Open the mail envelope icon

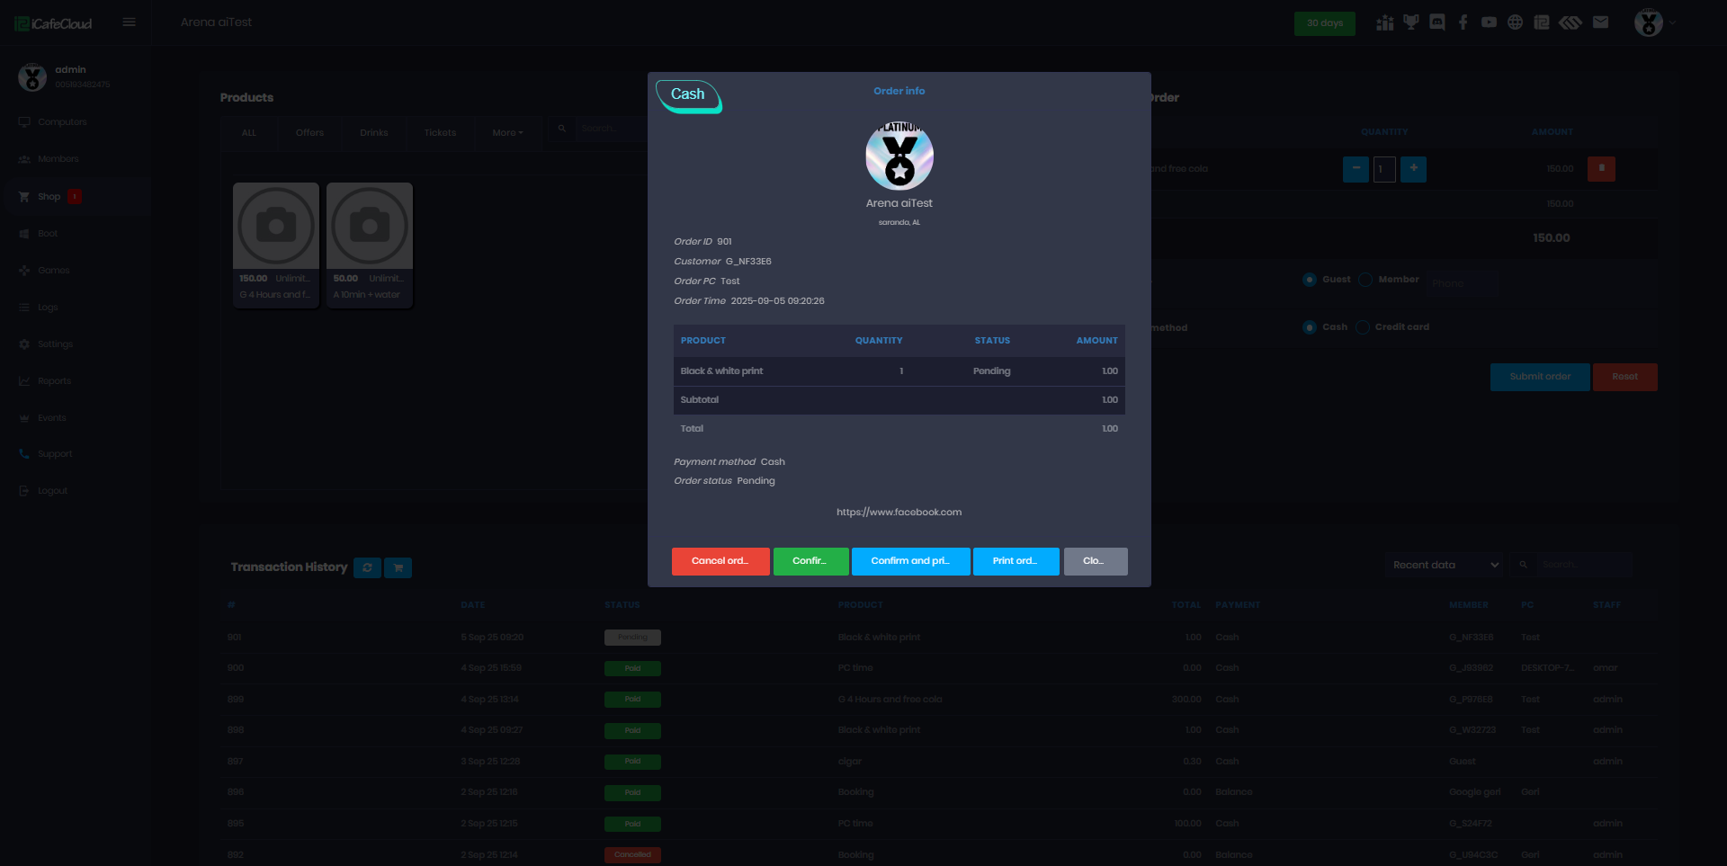[1600, 22]
